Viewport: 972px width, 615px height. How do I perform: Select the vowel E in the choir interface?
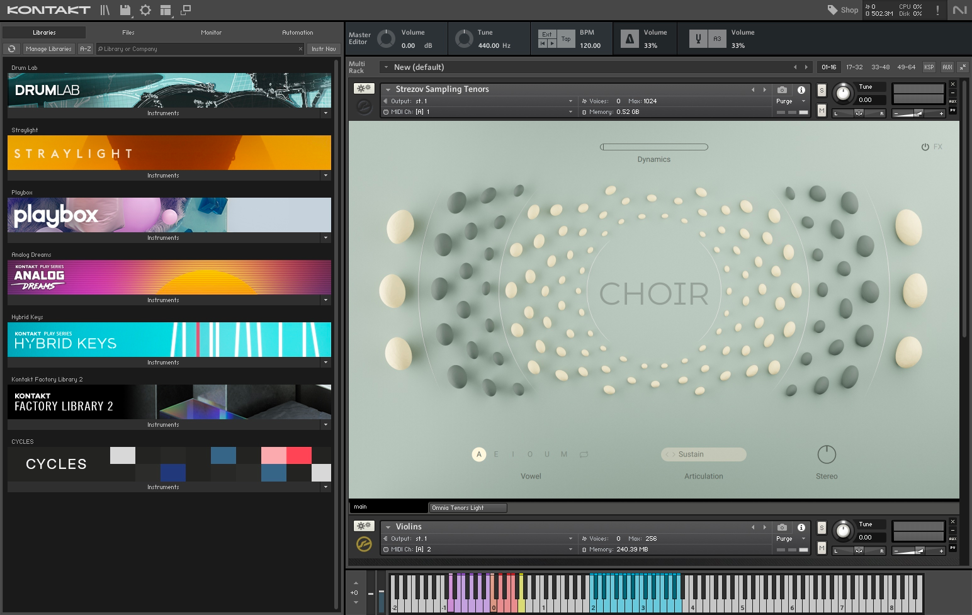pos(497,454)
